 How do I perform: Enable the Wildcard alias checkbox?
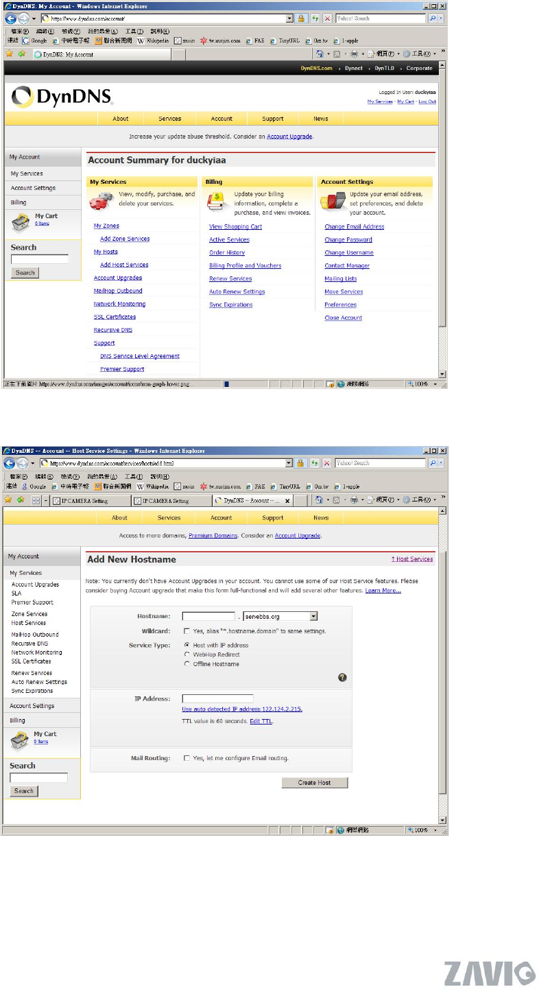click(x=187, y=630)
